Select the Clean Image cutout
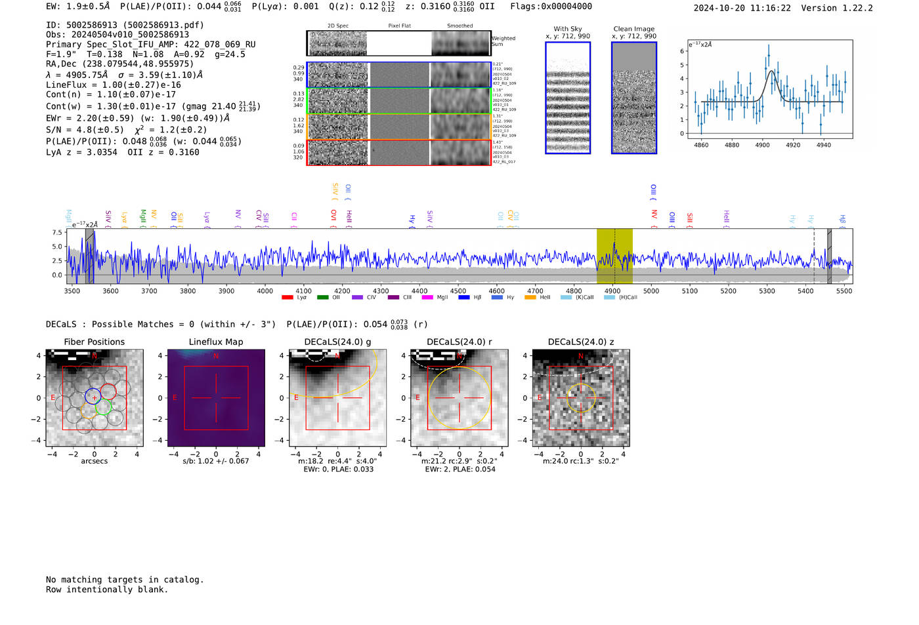The height and width of the screenshot is (625, 919). coord(634,98)
